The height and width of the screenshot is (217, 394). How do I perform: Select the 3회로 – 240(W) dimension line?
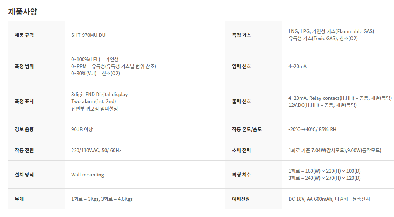[324, 178]
